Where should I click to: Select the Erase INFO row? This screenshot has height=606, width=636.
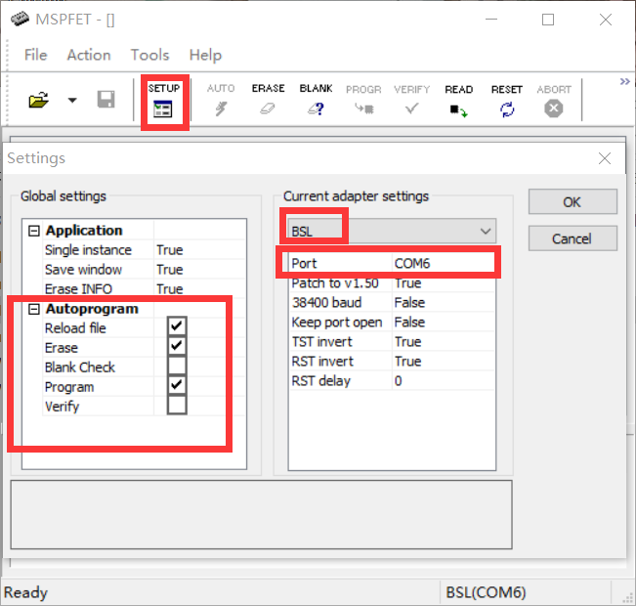(x=144, y=288)
